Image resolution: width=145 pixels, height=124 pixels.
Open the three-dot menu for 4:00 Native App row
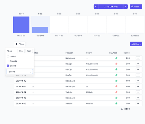(138, 58)
